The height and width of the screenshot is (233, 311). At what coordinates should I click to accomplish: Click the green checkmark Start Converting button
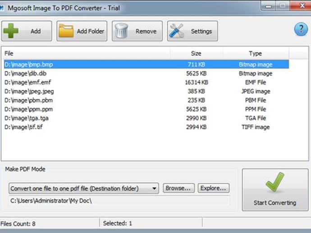point(275,190)
